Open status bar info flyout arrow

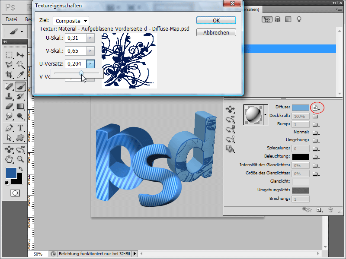pyautogui.click(x=135, y=254)
